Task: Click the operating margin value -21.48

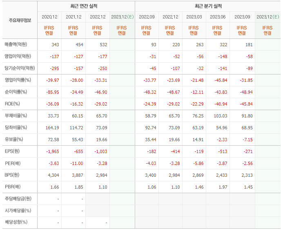Action: 197,80
